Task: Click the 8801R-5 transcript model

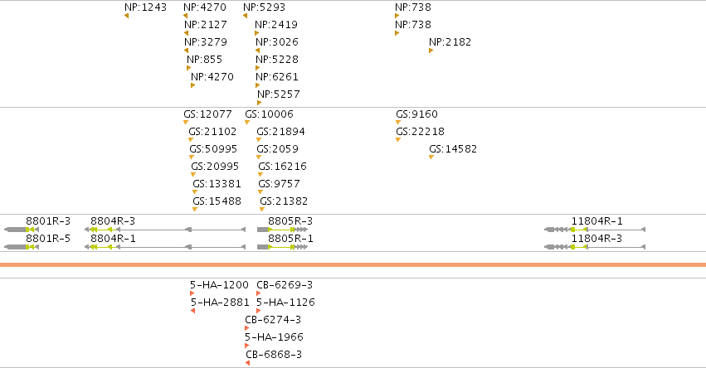Action: click(x=22, y=247)
